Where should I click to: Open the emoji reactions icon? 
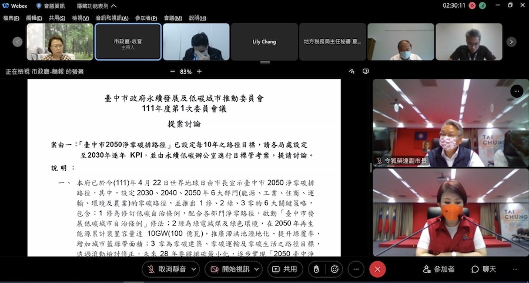334,269
